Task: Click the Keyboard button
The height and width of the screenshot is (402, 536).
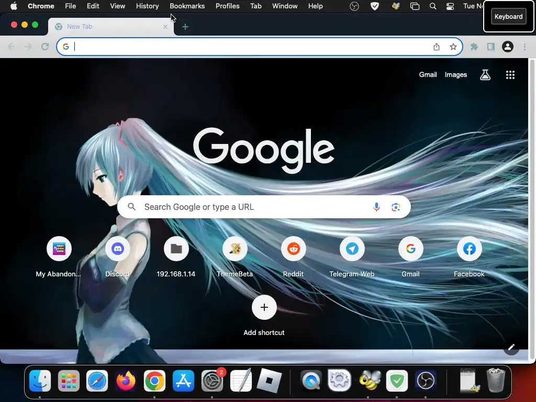Action: [508, 16]
